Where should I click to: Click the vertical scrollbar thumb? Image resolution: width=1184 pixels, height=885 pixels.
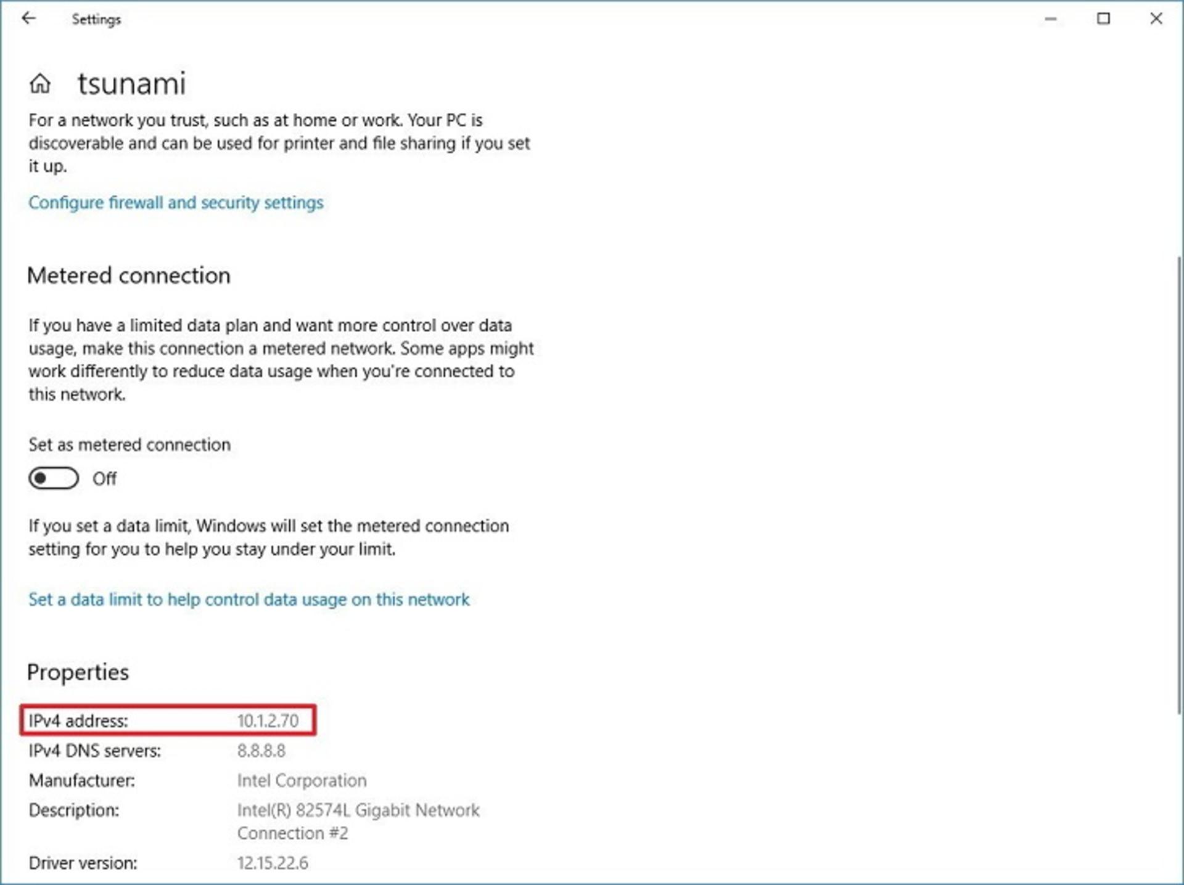(x=1179, y=484)
